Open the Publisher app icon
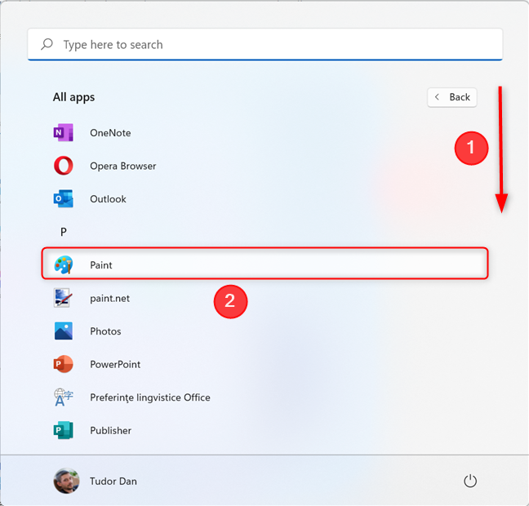 tap(64, 430)
